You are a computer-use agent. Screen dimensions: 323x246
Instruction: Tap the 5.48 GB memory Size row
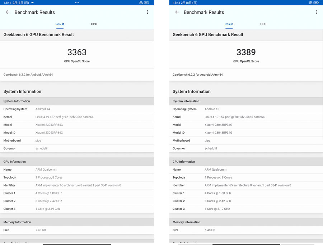246,230
